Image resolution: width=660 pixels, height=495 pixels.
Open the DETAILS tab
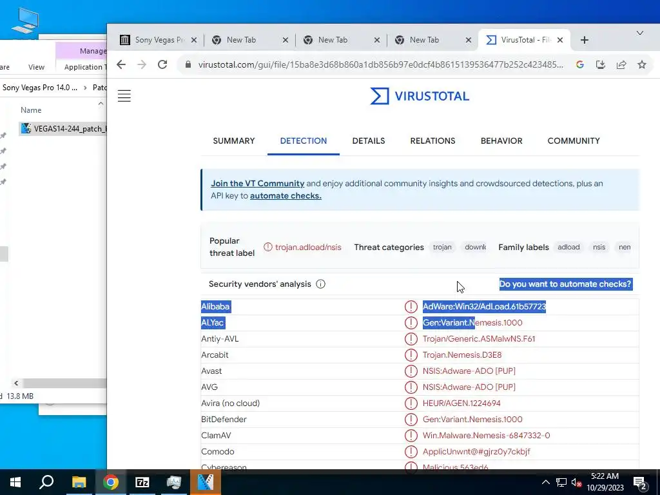(368, 141)
